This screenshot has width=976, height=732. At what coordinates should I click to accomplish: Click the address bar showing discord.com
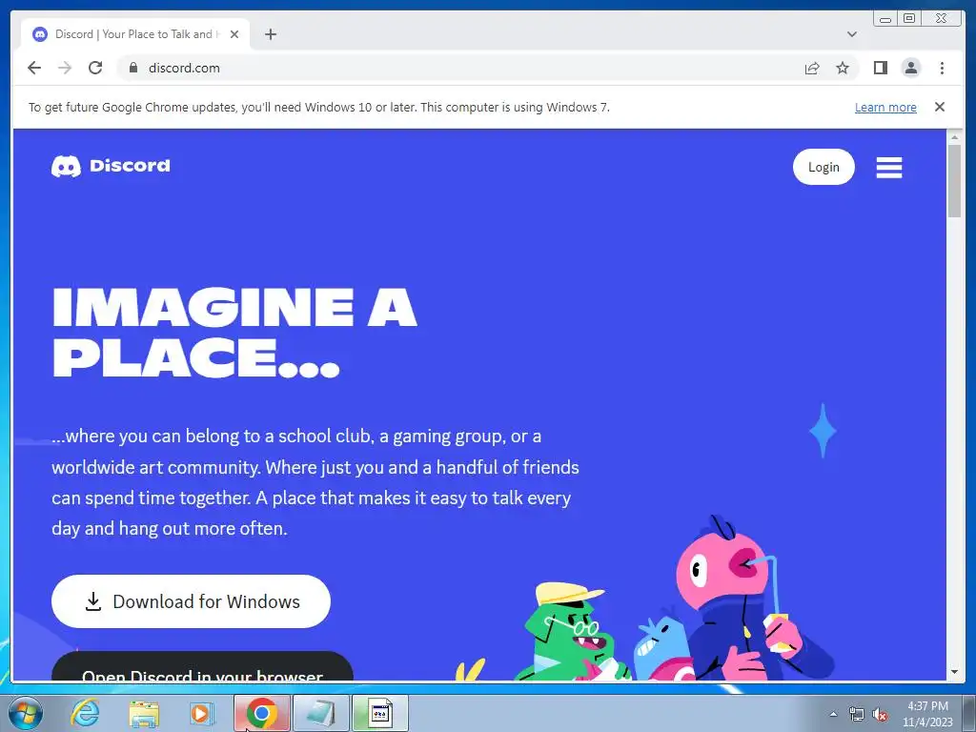tap(460, 68)
